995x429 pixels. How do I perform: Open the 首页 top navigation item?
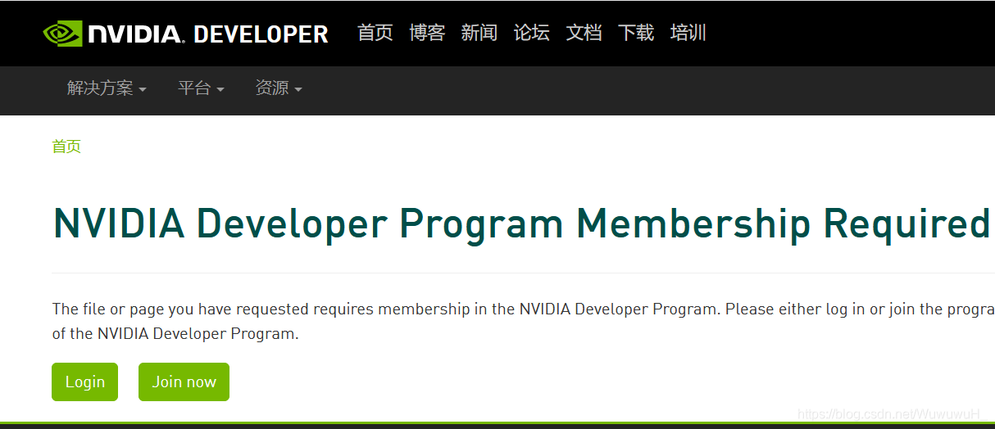click(375, 33)
